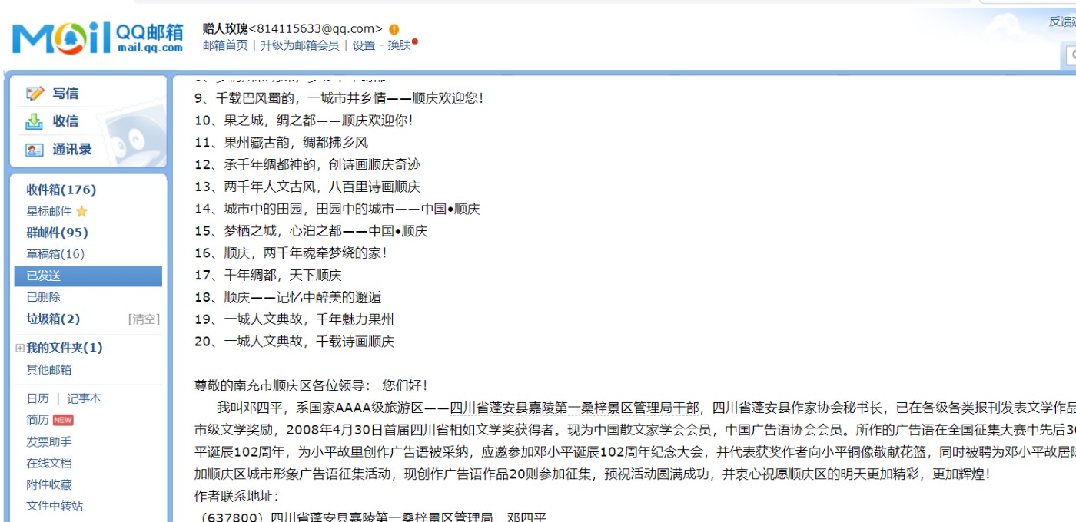Open the 收件箱(176) inbox folder

(x=61, y=190)
